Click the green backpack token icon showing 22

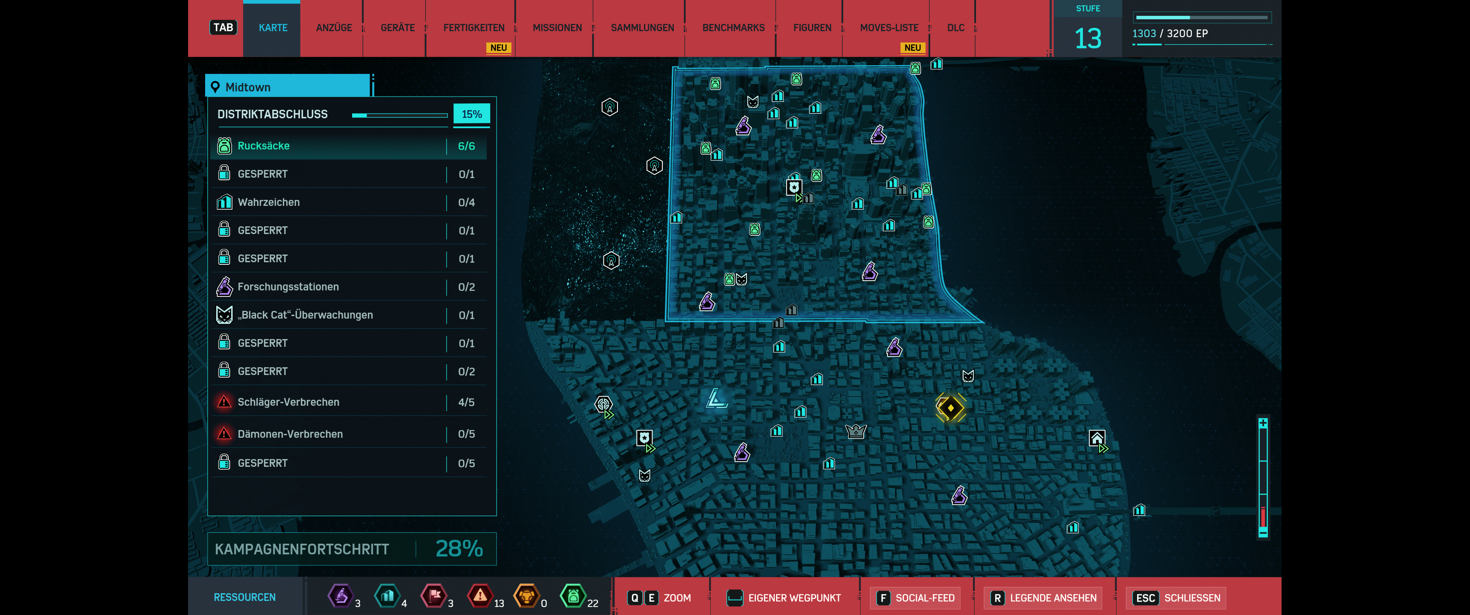(x=573, y=596)
